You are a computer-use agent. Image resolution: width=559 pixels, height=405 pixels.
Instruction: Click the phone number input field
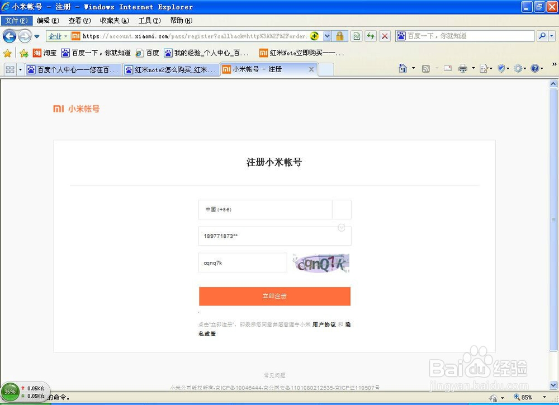[274, 236]
